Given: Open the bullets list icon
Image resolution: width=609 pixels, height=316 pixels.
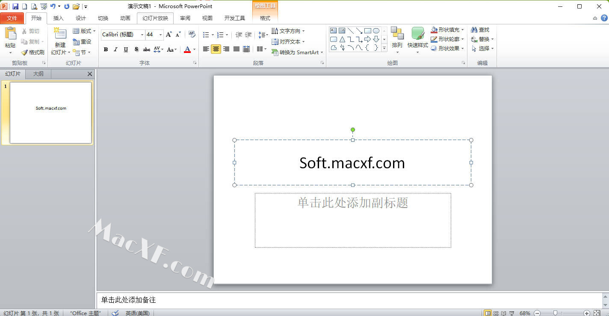Looking at the screenshot, I should 206,35.
